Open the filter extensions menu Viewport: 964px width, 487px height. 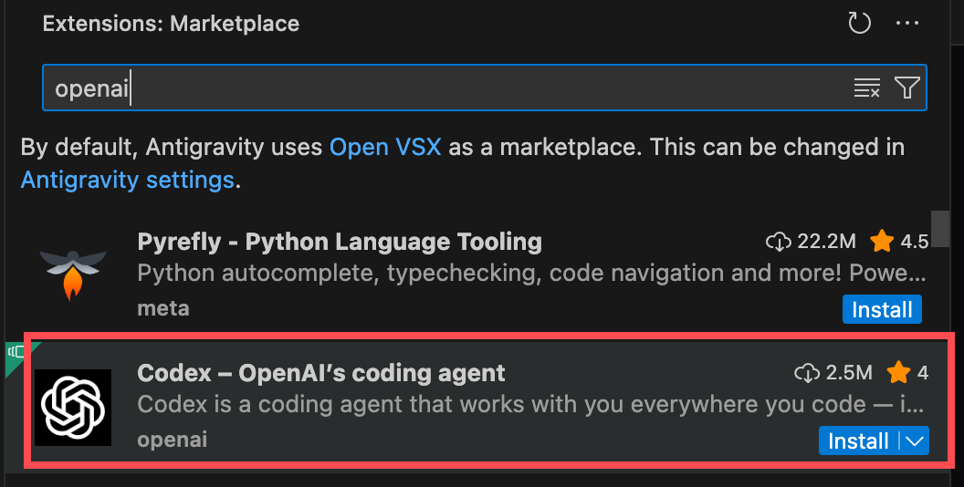[906, 88]
